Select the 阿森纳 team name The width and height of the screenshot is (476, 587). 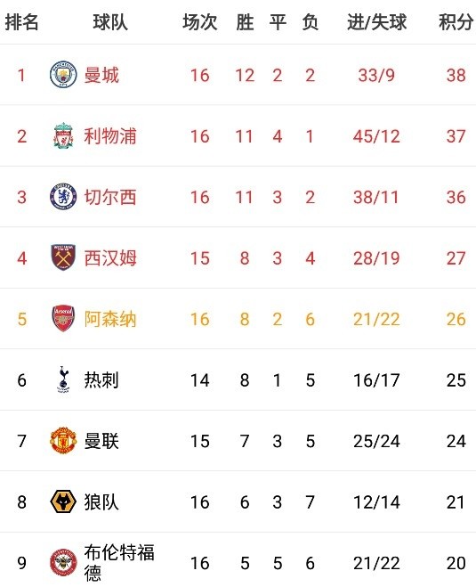pos(110,319)
